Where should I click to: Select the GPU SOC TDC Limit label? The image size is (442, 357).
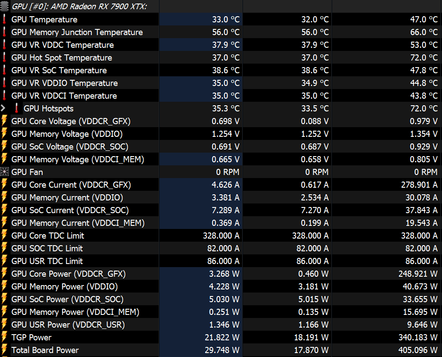click(x=47, y=248)
